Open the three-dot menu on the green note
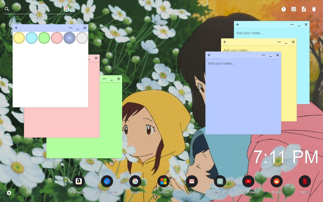 click(x=104, y=79)
